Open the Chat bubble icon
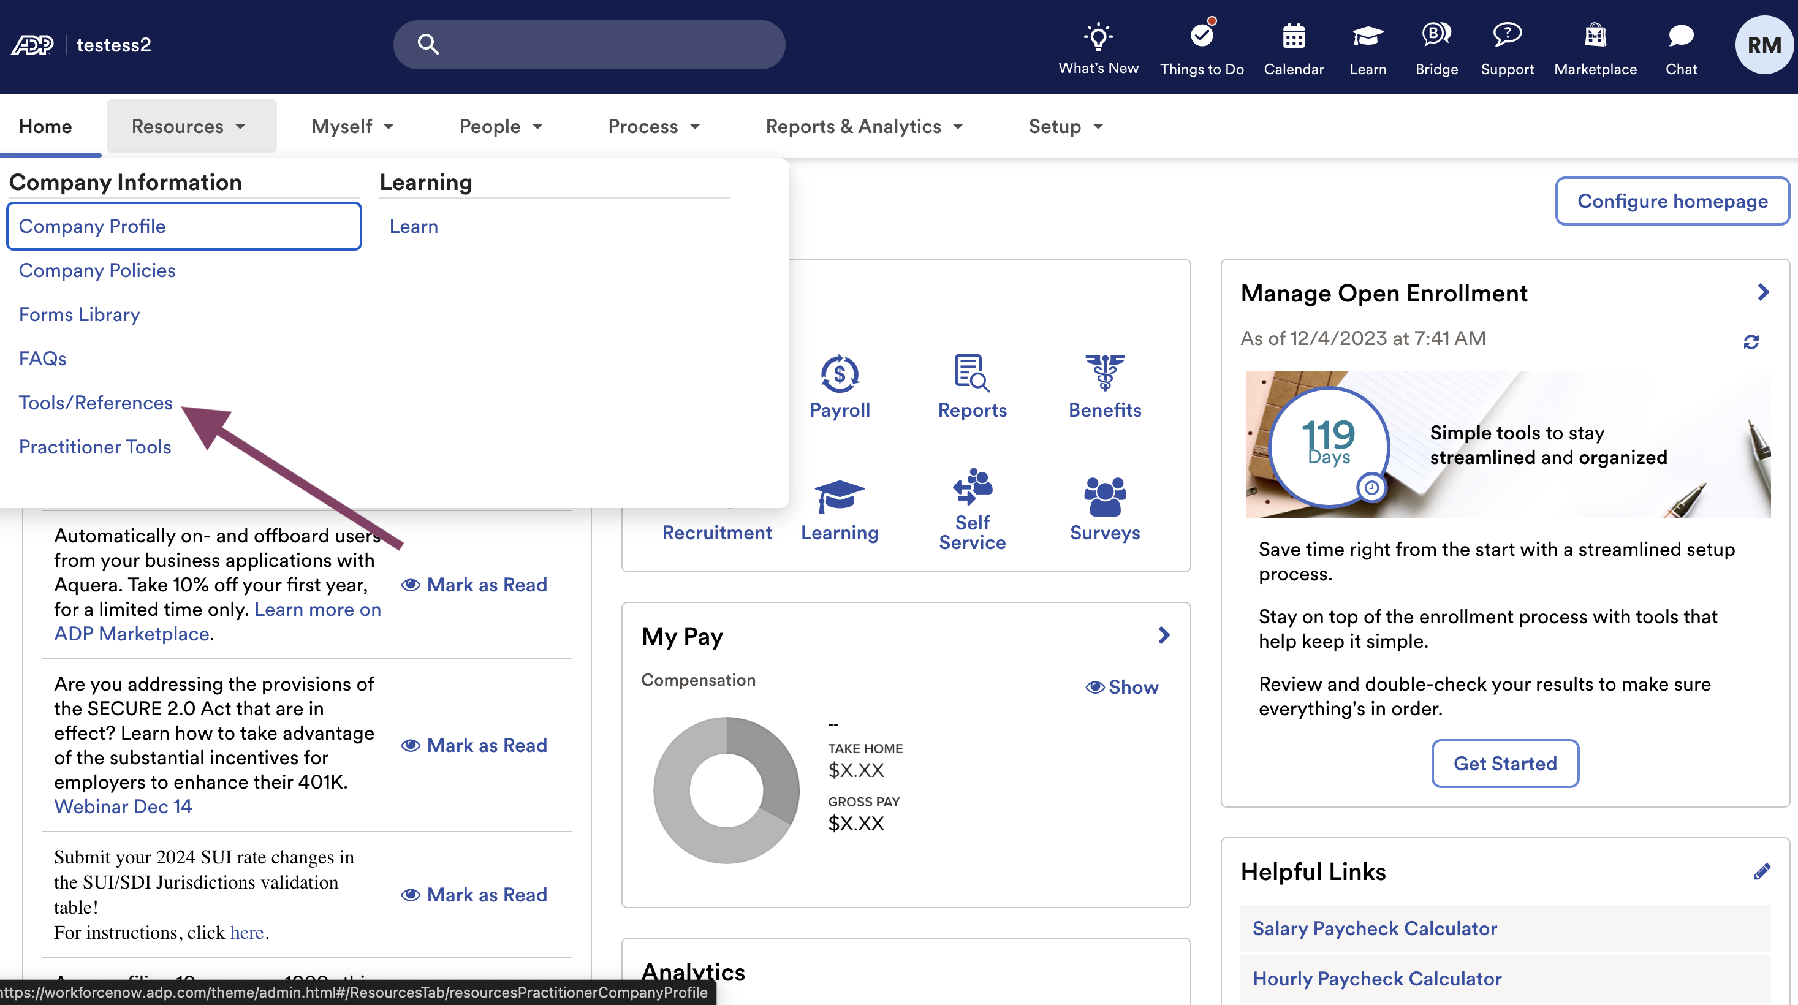Screen dimensions: 1798x1005 [1681, 36]
